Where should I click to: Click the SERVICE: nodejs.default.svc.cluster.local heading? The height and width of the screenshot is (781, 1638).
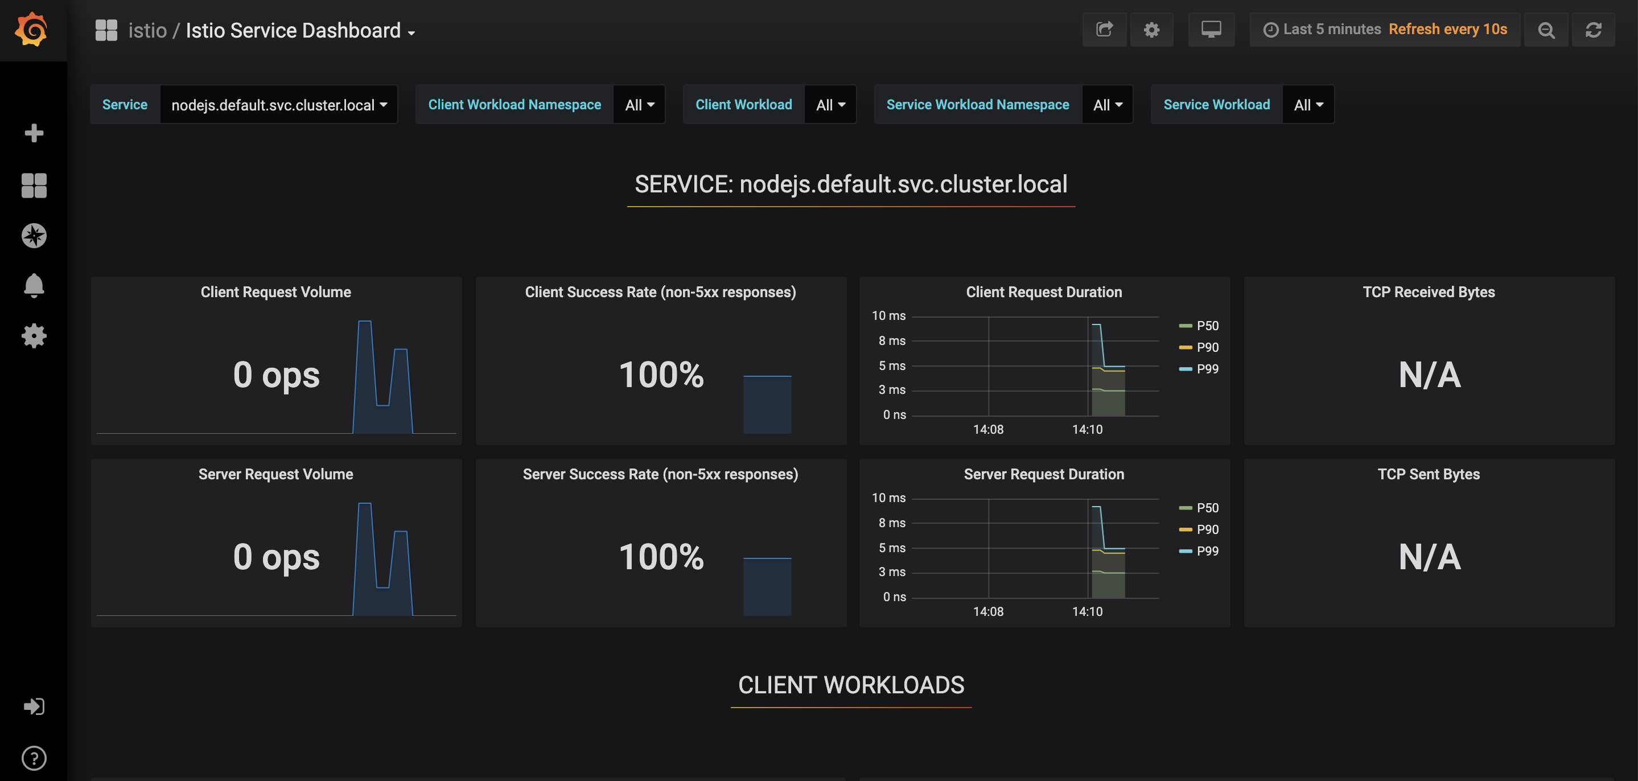[851, 184]
